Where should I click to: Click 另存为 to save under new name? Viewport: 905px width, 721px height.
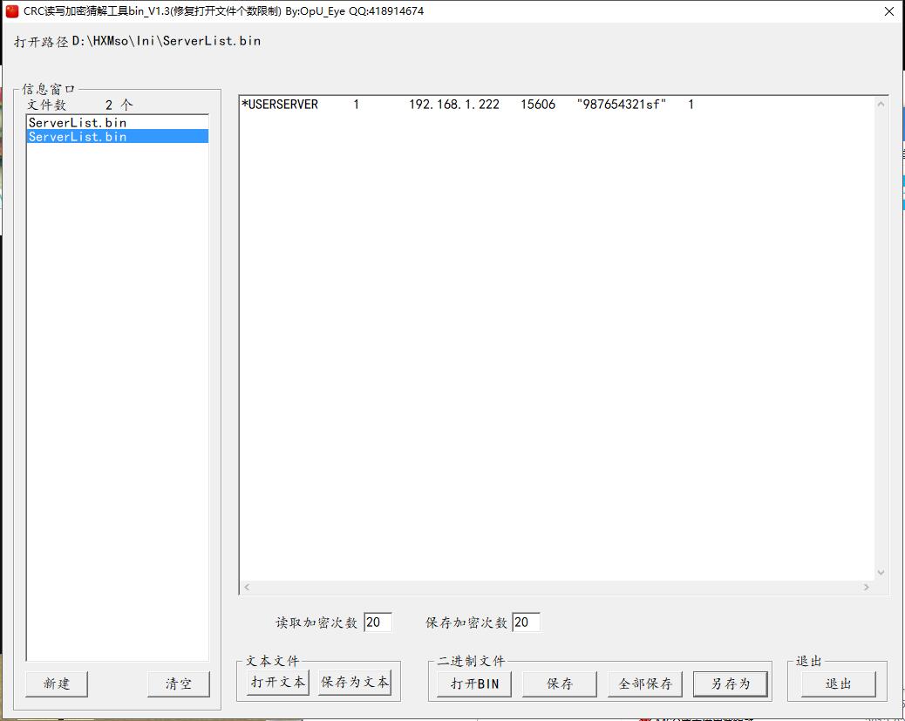[730, 684]
